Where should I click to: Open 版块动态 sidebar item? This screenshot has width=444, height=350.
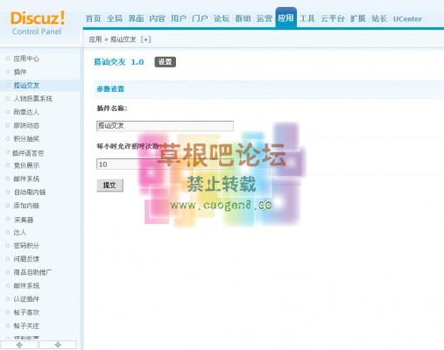pyautogui.click(x=26, y=125)
